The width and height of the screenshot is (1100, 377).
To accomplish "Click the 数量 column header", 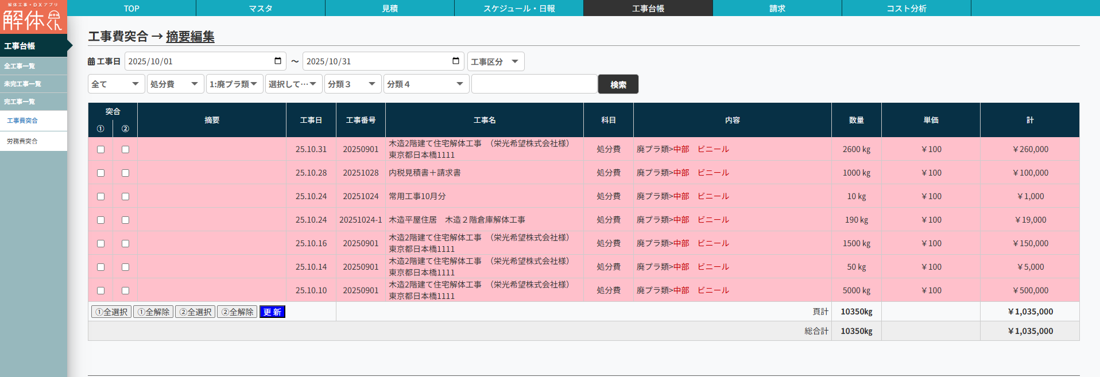I will coord(857,120).
